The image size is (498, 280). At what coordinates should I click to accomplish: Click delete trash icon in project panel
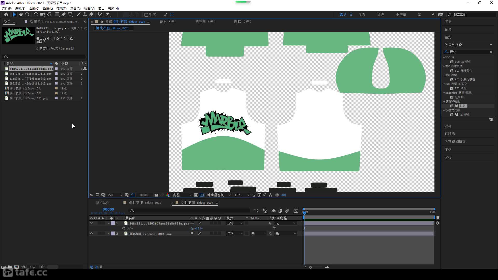[x=43, y=267]
